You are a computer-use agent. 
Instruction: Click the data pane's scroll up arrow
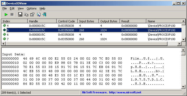[183, 50]
